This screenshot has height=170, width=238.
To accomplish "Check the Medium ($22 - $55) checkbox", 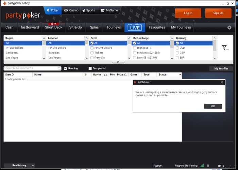I will pos(135,53).
